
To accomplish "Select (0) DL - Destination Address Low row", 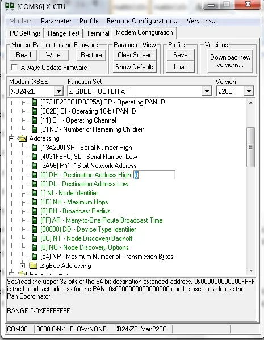I will tap(85, 184).
